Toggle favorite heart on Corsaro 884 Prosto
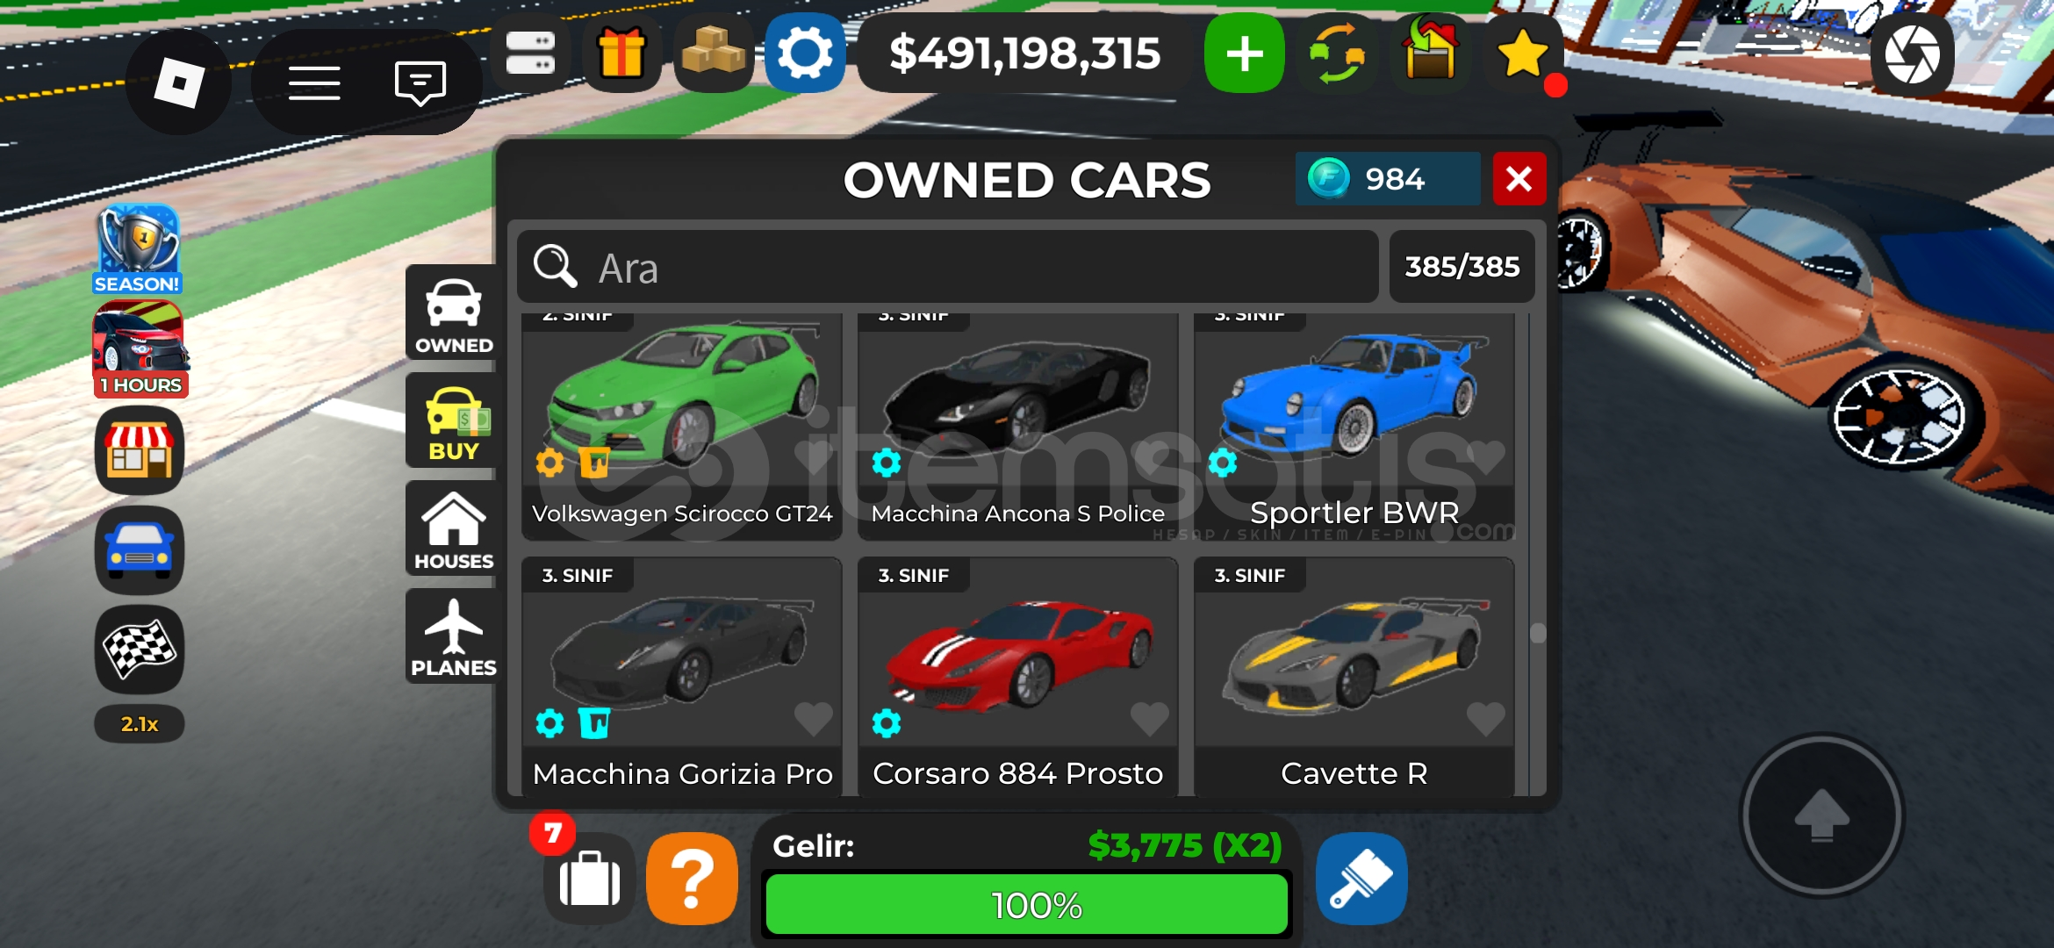This screenshot has width=2054, height=948. (1149, 719)
